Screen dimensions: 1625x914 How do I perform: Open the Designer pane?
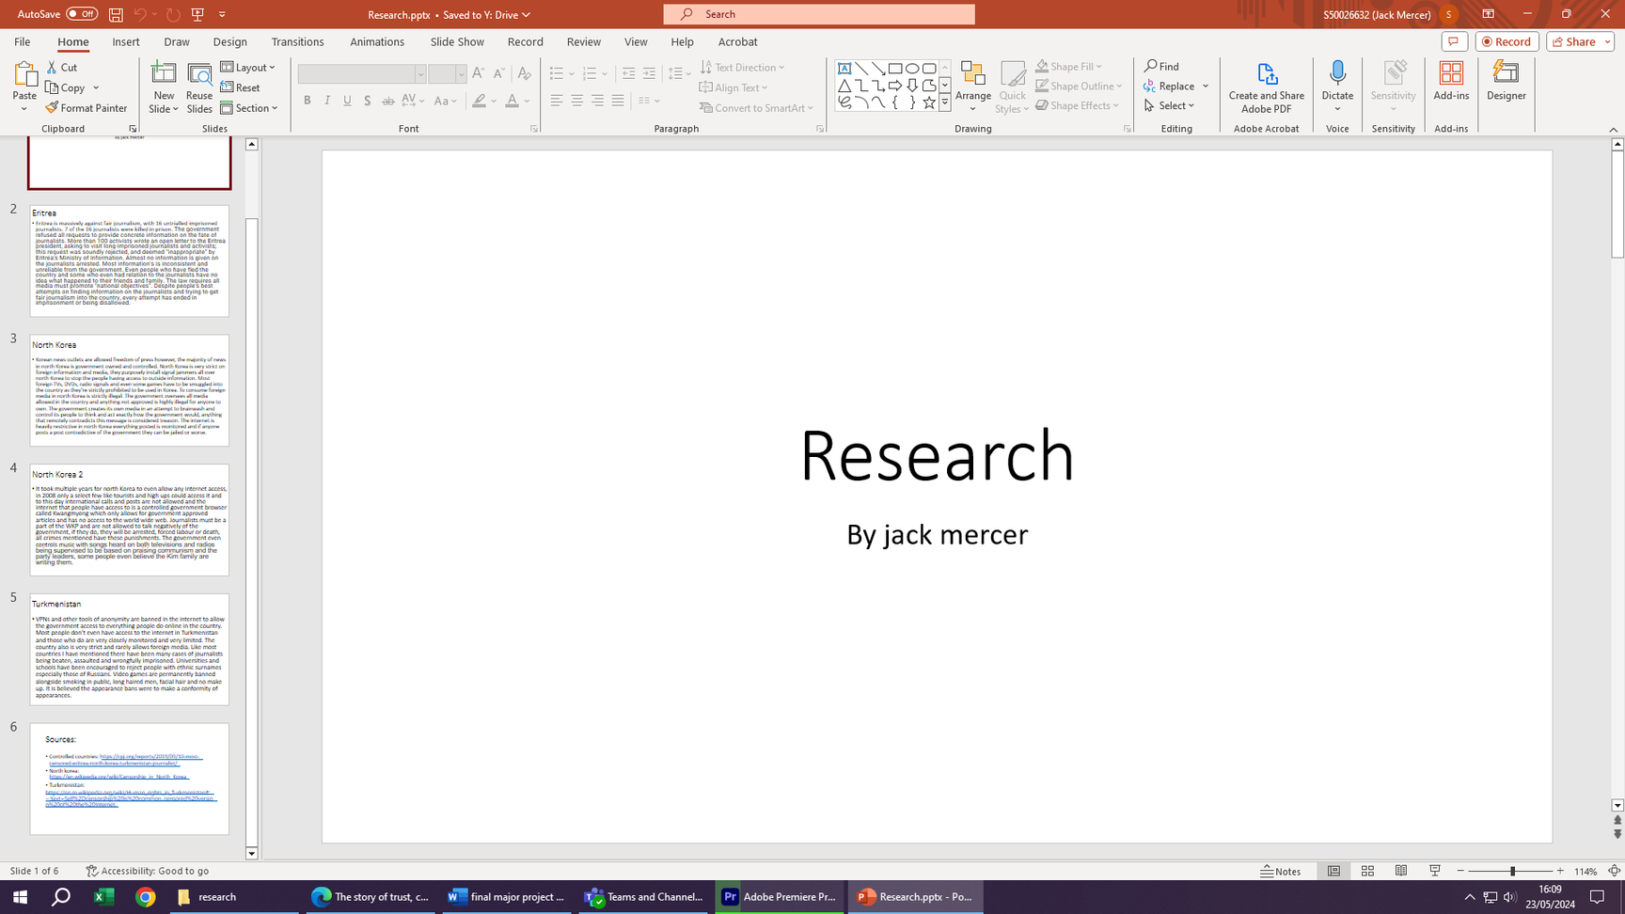(1507, 82)
